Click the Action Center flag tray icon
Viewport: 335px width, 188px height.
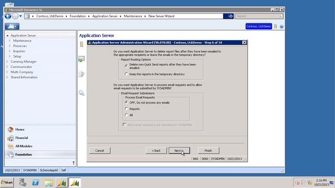[x=304, y=183]
